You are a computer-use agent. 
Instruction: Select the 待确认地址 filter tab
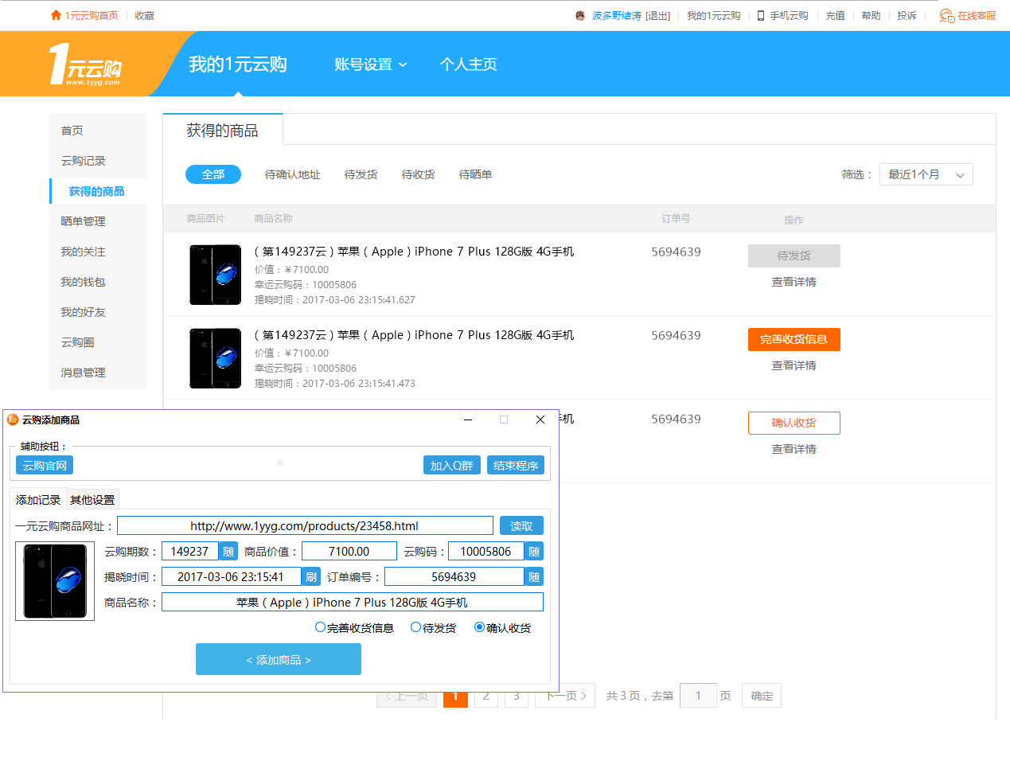pyautogui.click(x=292, y=174)
